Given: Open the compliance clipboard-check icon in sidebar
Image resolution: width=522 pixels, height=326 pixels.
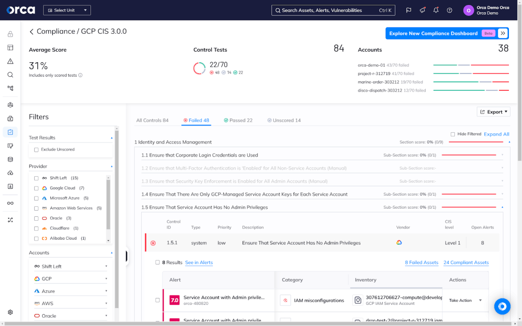Looking at the screenshot, I should click(10, 132).
